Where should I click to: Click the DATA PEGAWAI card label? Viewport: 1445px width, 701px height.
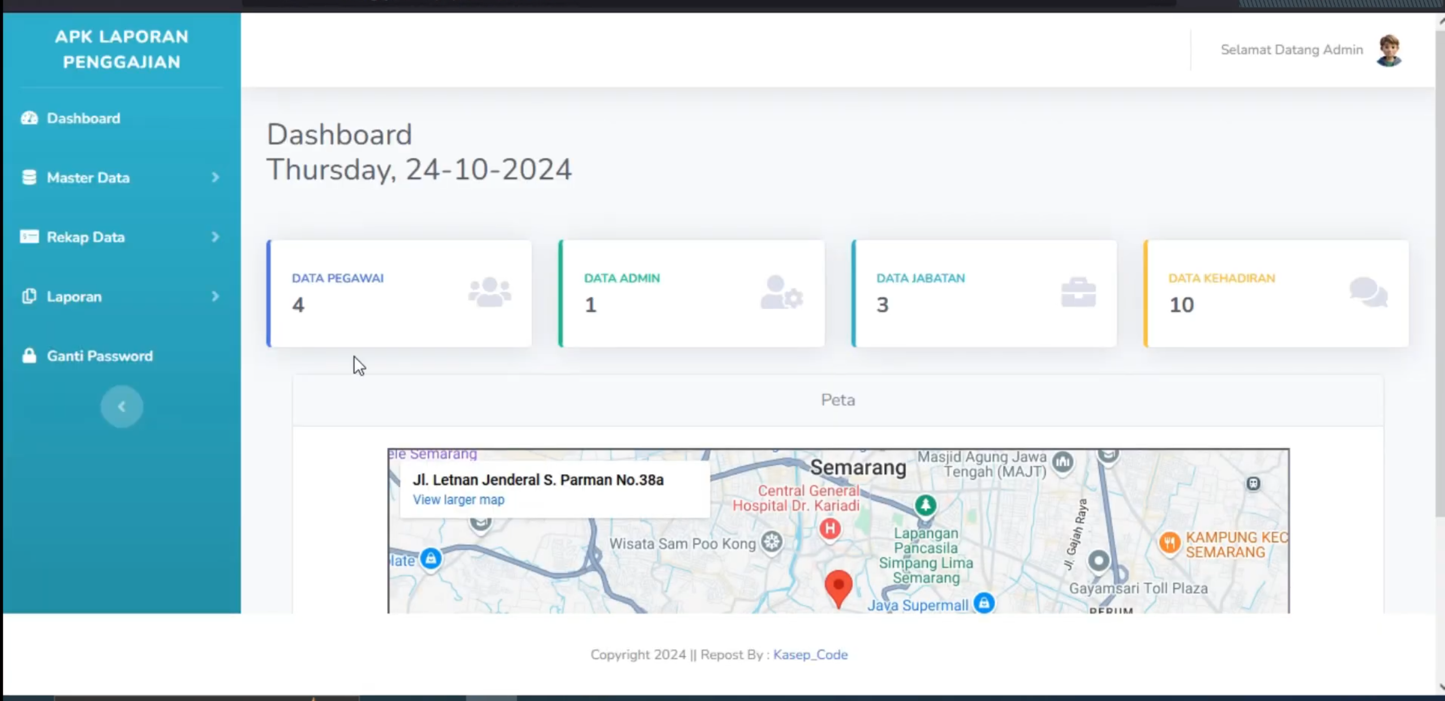(338, 278)
